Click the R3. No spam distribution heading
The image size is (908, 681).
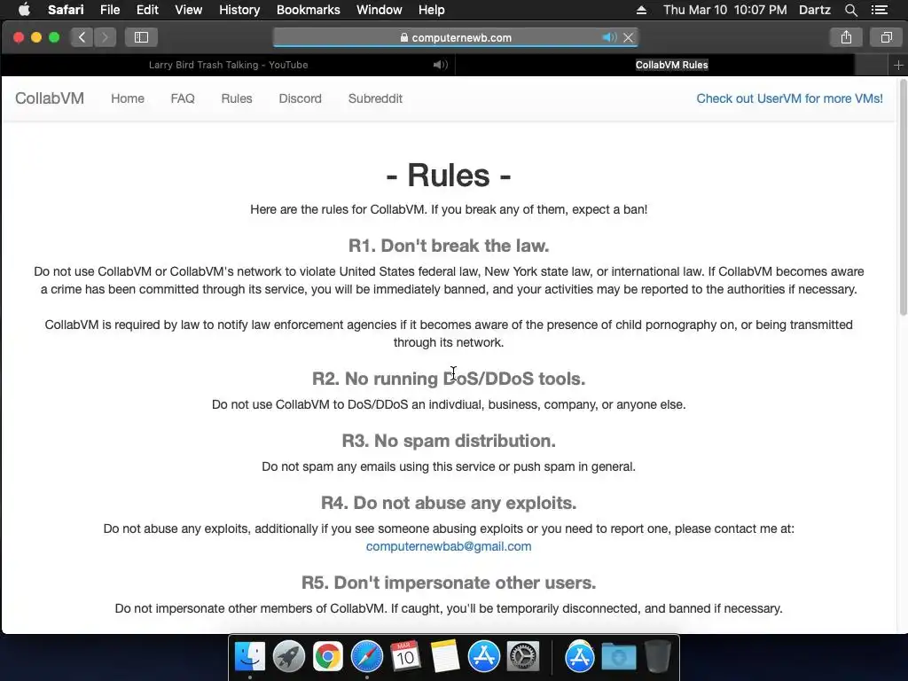tap(448, 441)
